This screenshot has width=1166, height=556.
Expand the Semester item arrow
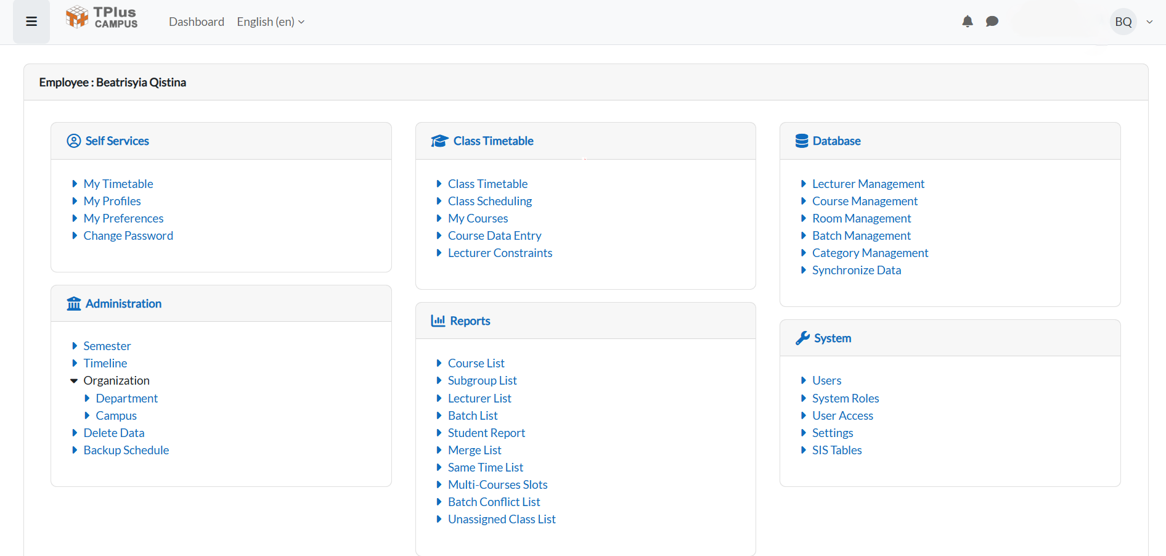pos(75,346)
